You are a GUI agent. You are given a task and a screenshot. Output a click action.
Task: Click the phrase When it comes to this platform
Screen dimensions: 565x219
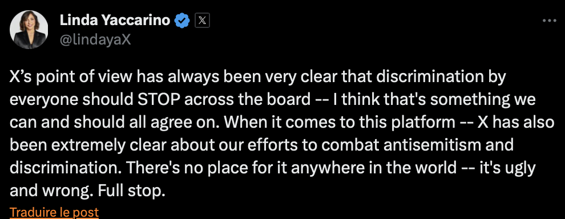click(339, 123)
